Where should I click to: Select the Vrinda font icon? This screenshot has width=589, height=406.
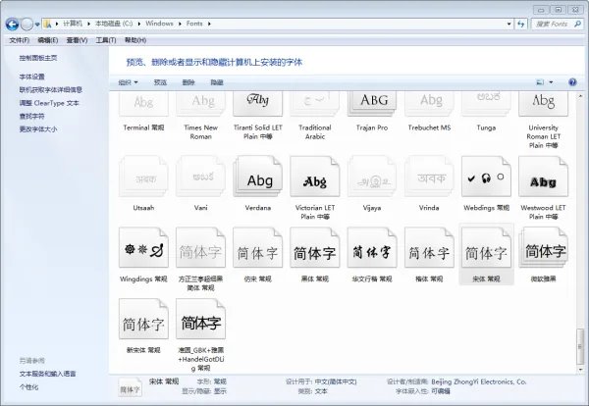(x=429, y=177)
